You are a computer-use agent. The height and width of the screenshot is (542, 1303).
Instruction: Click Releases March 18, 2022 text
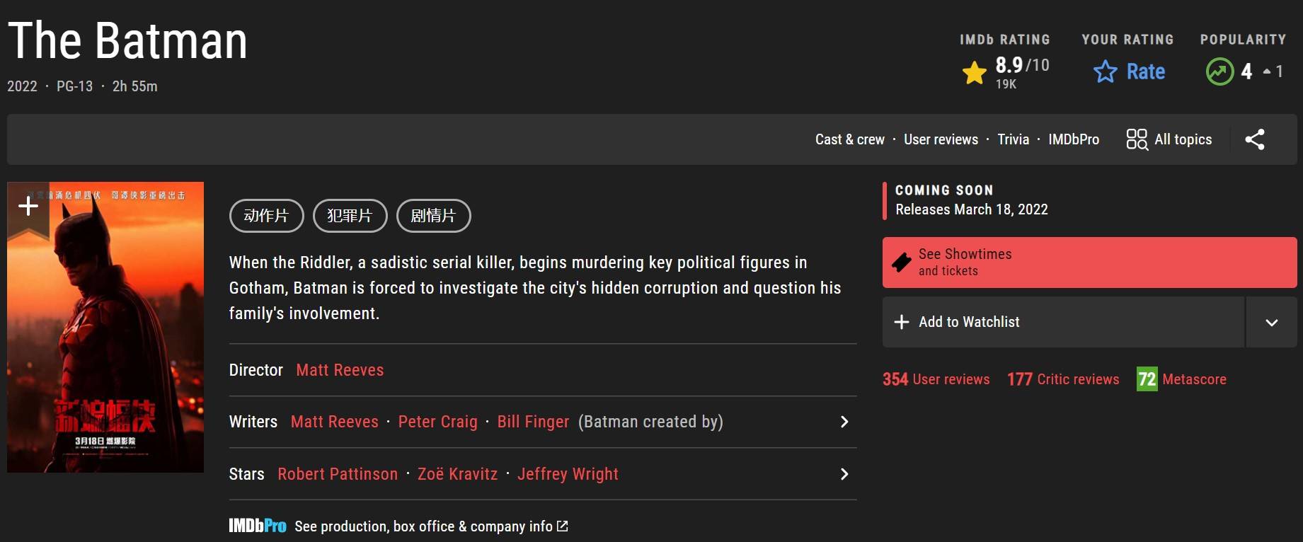click(x=972, y=209)
